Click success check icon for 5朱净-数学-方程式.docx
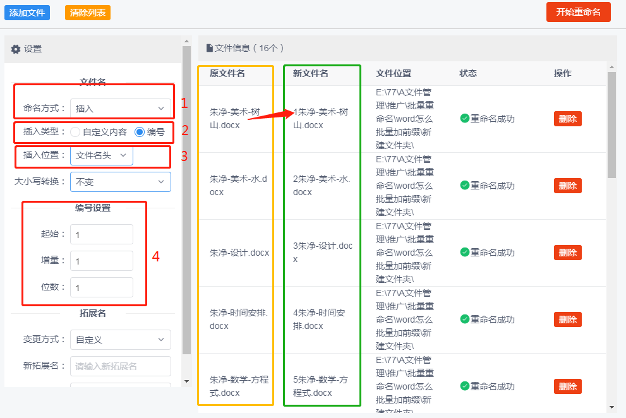 pyautogui.click(x=464, y=386)
